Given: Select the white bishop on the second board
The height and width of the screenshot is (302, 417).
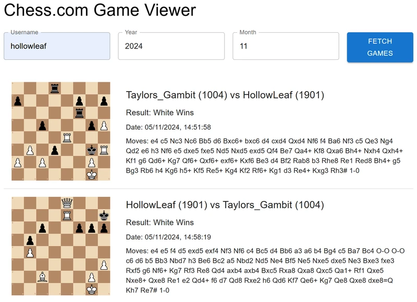Looking at the screenshot, I should tap(42, 277).
